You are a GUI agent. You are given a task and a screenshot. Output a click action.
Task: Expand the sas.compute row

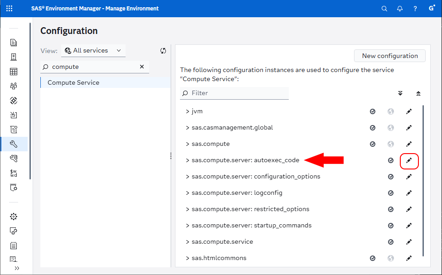(x=188, y=144)
